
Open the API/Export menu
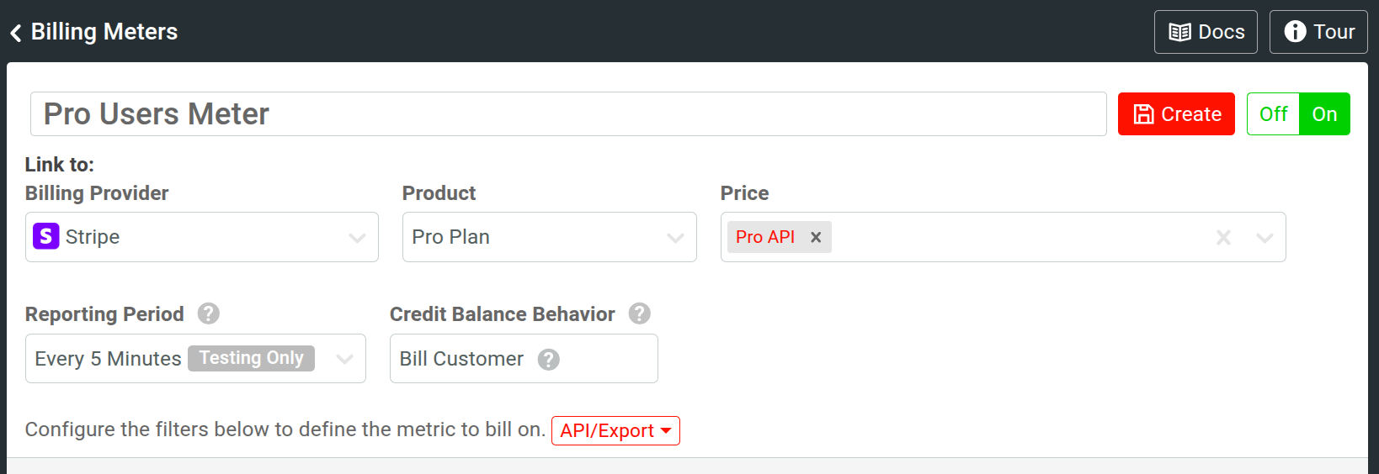615,430
